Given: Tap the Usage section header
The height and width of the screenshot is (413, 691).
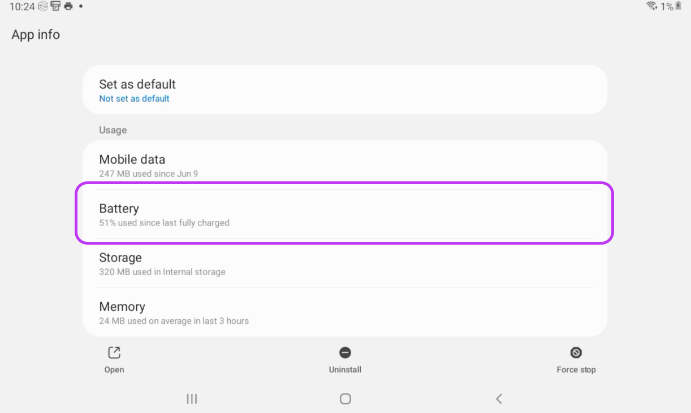Looking at the screenshot, I should click(113, 130).
